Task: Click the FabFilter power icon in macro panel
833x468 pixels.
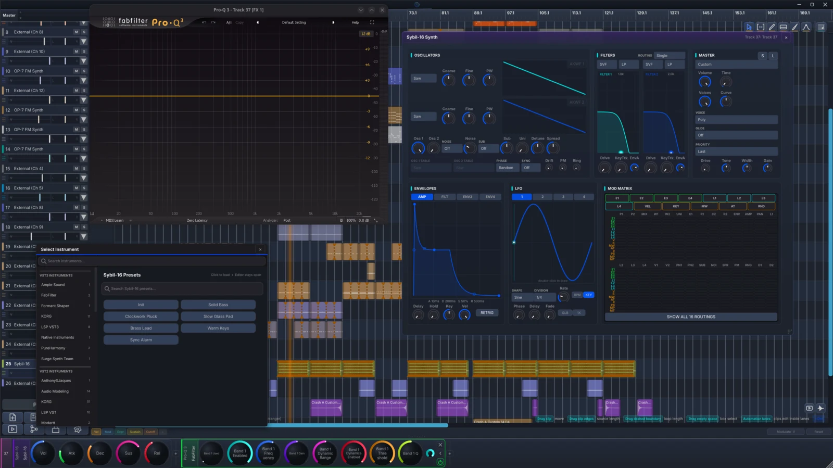Action: tap(440, 462)
